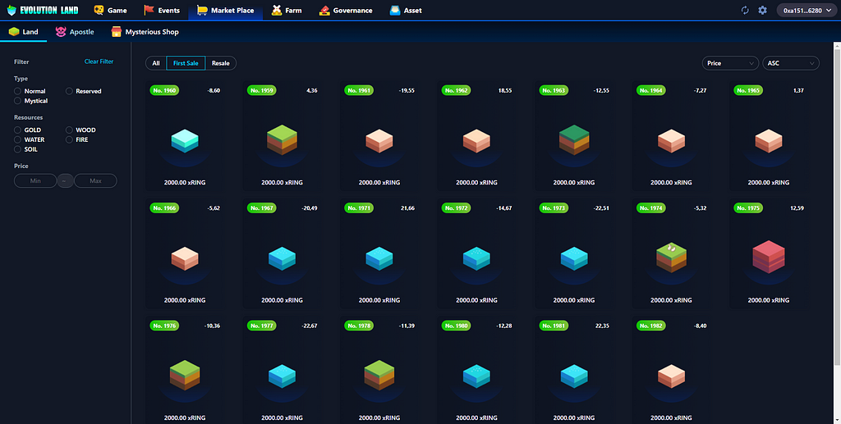Image resolution: width=841 pixels, height=424 pixels.
Task: Click the coordinates -22,51 on No. 1973
Action: pyautogui.click(x=600, y=208)
